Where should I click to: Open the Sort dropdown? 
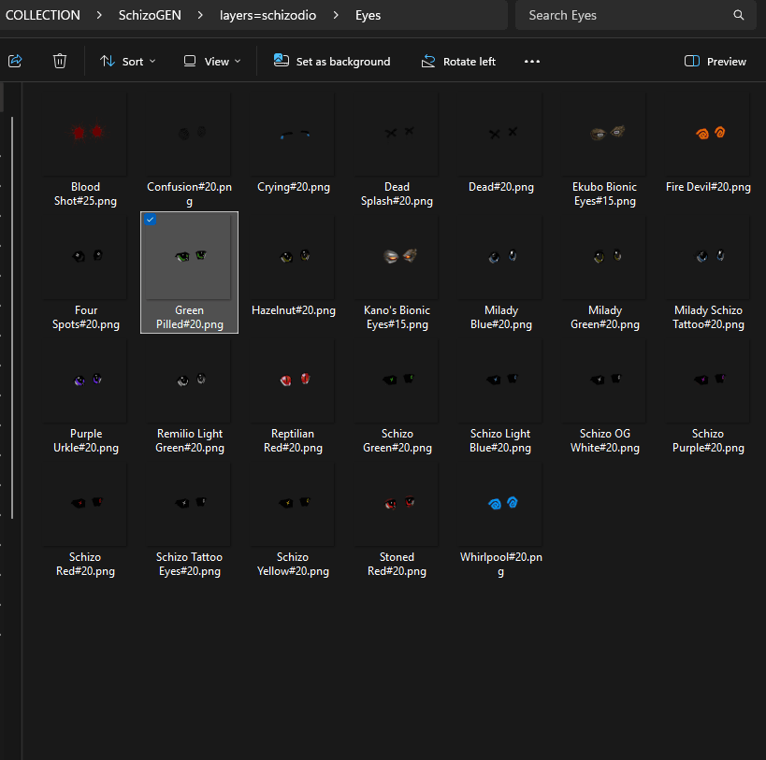point(127,62)
